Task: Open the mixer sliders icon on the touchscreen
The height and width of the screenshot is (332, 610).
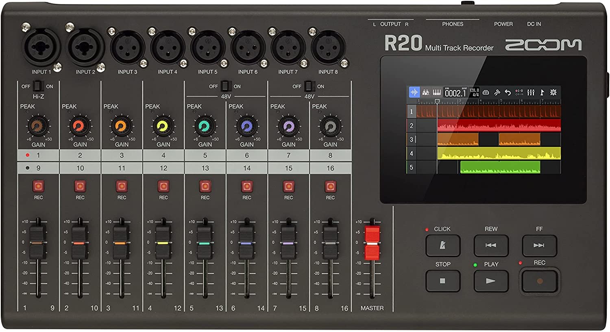Action: tap(531, 93)
